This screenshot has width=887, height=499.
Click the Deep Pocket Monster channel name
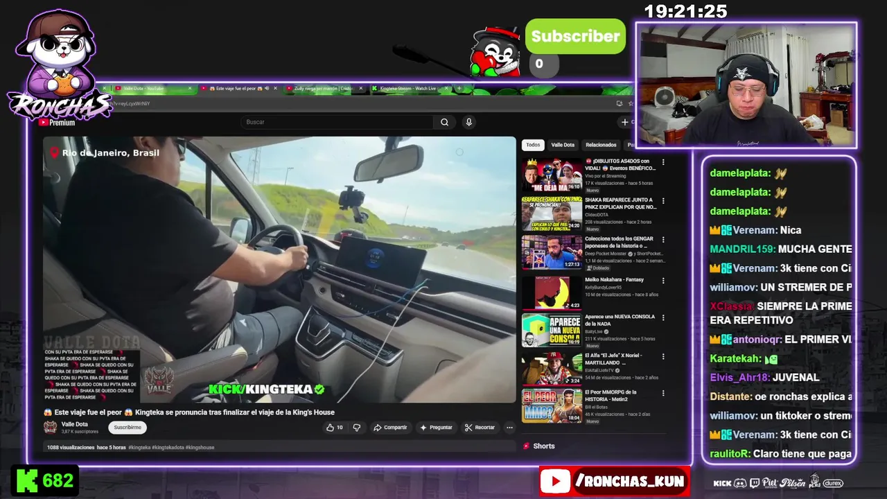607,254
